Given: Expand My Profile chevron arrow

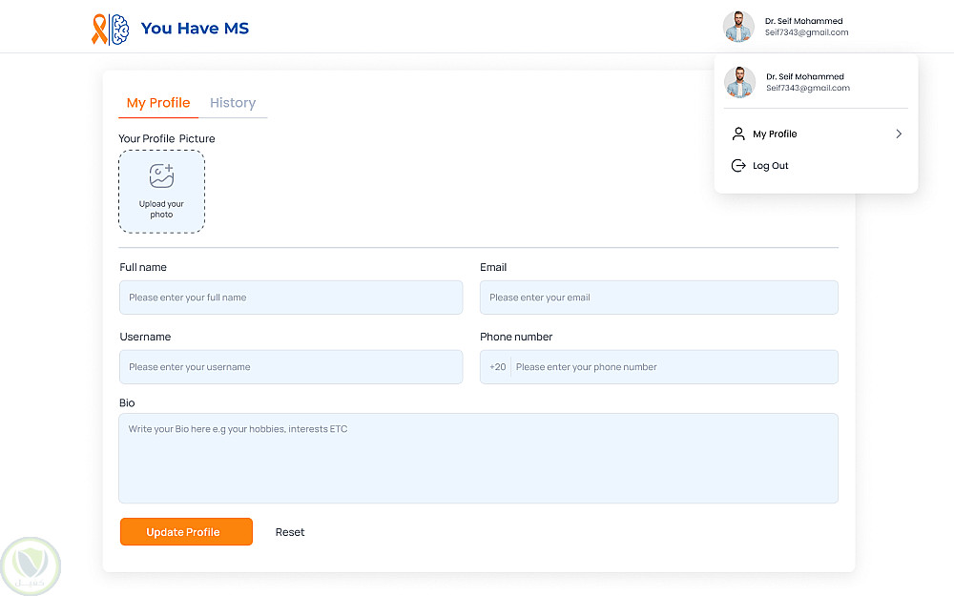Looking at the screenshot, I should pos(899,134).
